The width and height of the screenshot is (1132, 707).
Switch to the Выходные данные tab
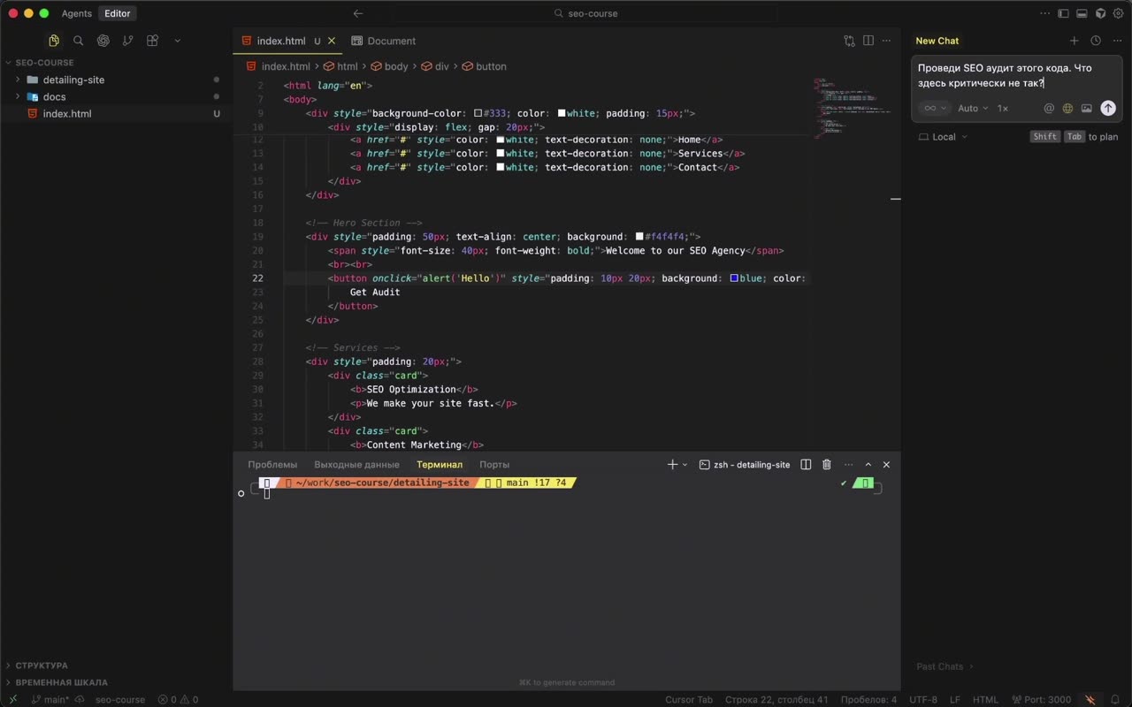point(356,465)
